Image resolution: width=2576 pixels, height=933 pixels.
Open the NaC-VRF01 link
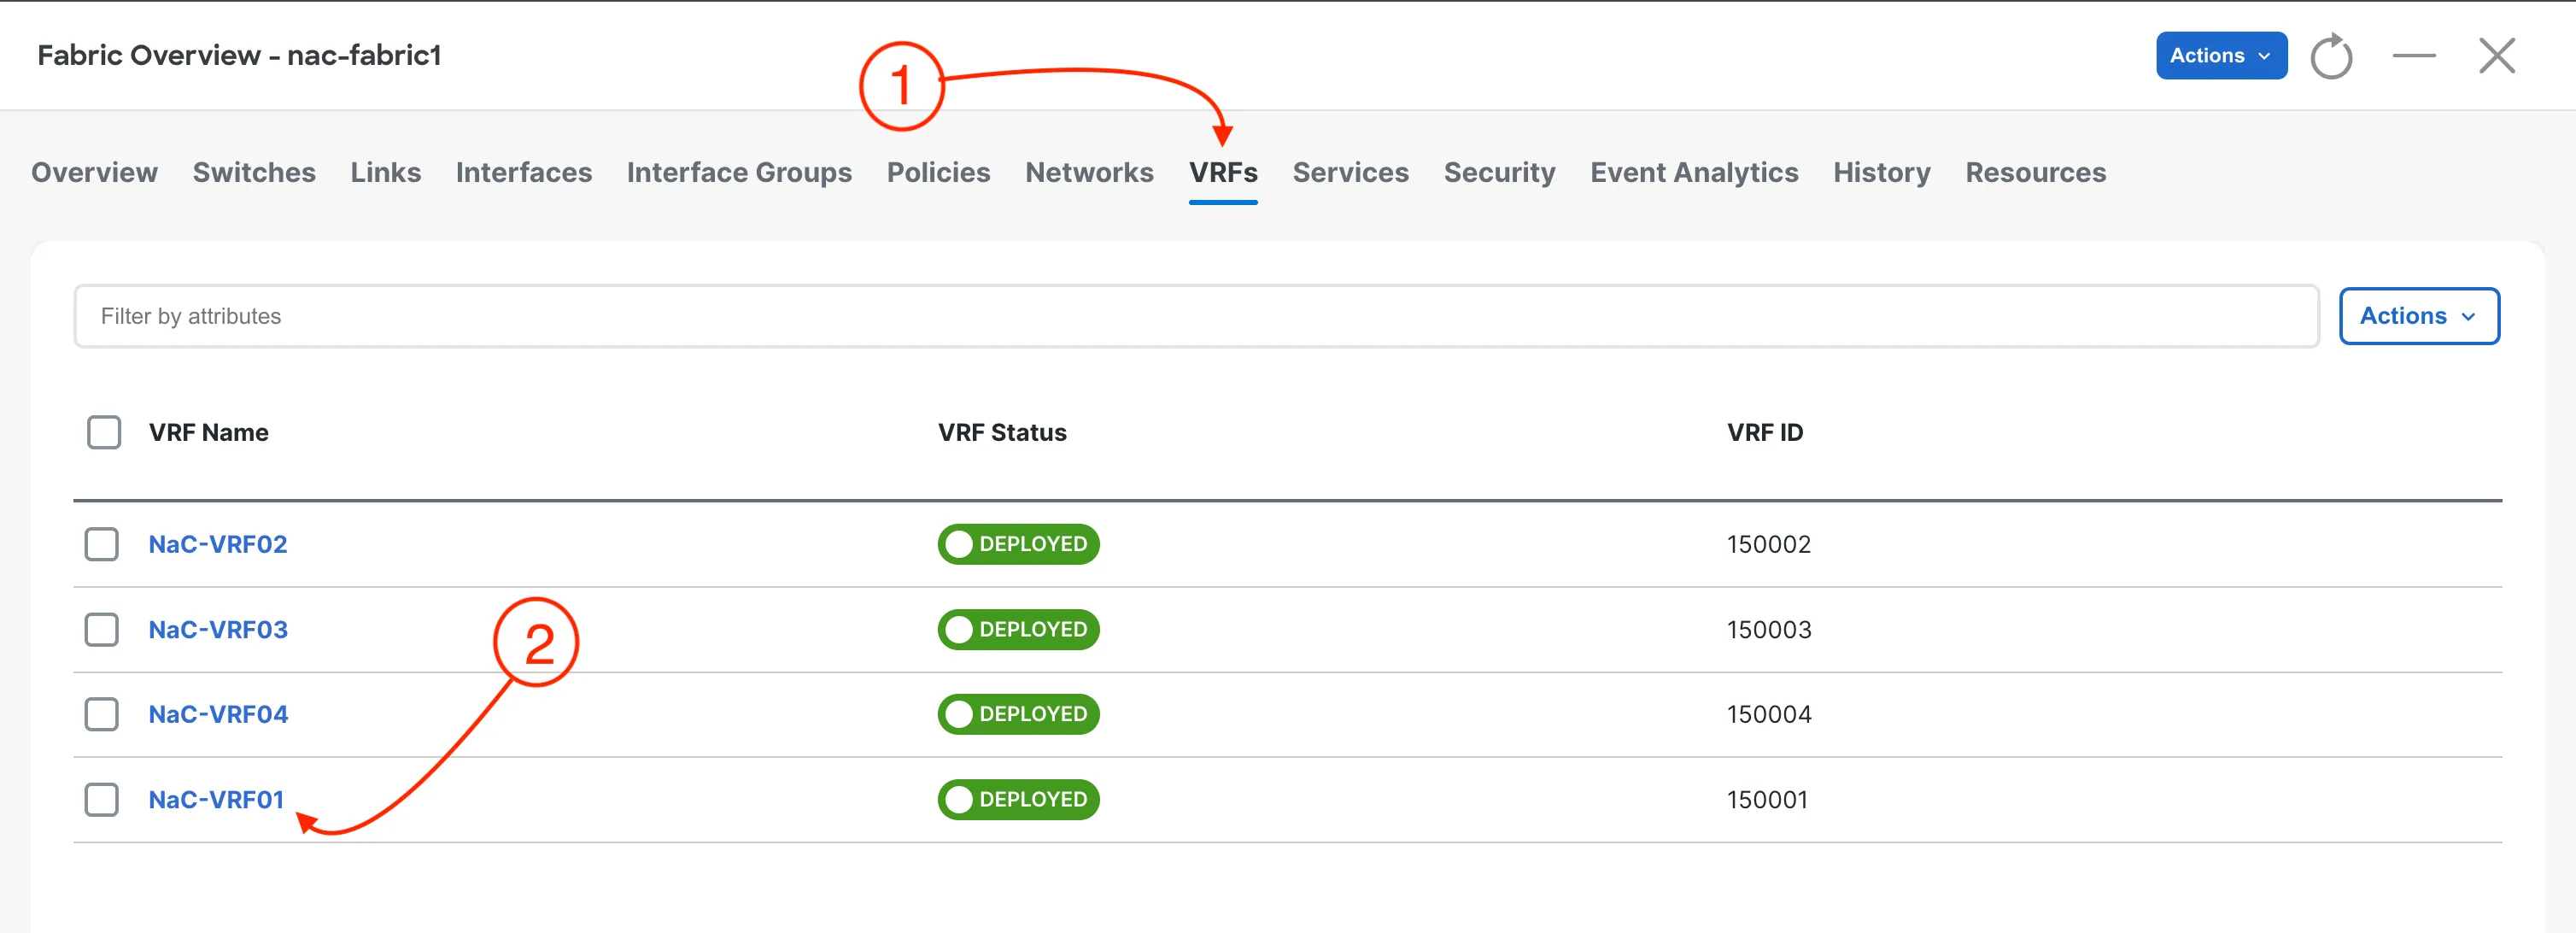click(216, 799)
